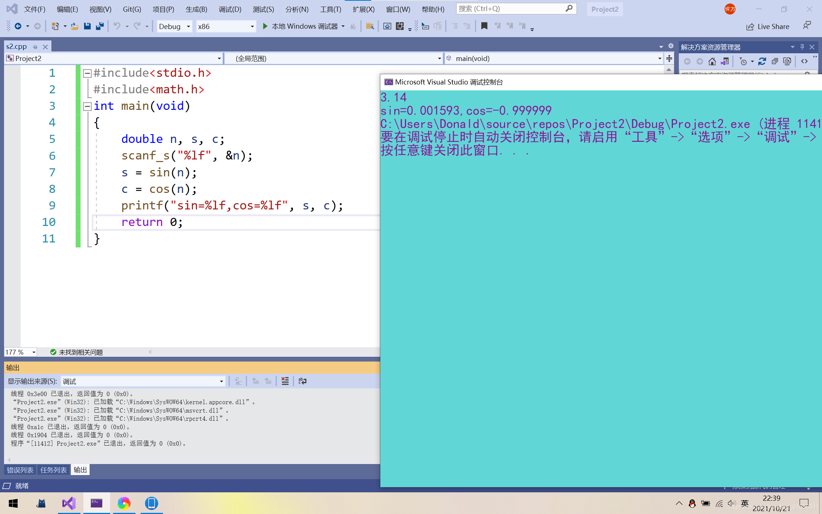Click the debug console taskbar icon
The image size is (822, 514).
97,503
